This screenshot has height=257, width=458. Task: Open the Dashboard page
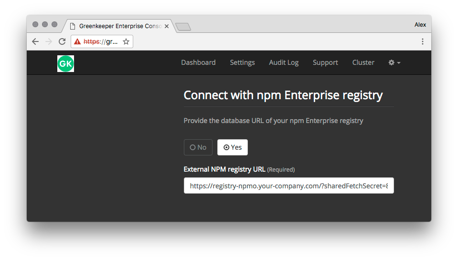[x=198, y=62]
